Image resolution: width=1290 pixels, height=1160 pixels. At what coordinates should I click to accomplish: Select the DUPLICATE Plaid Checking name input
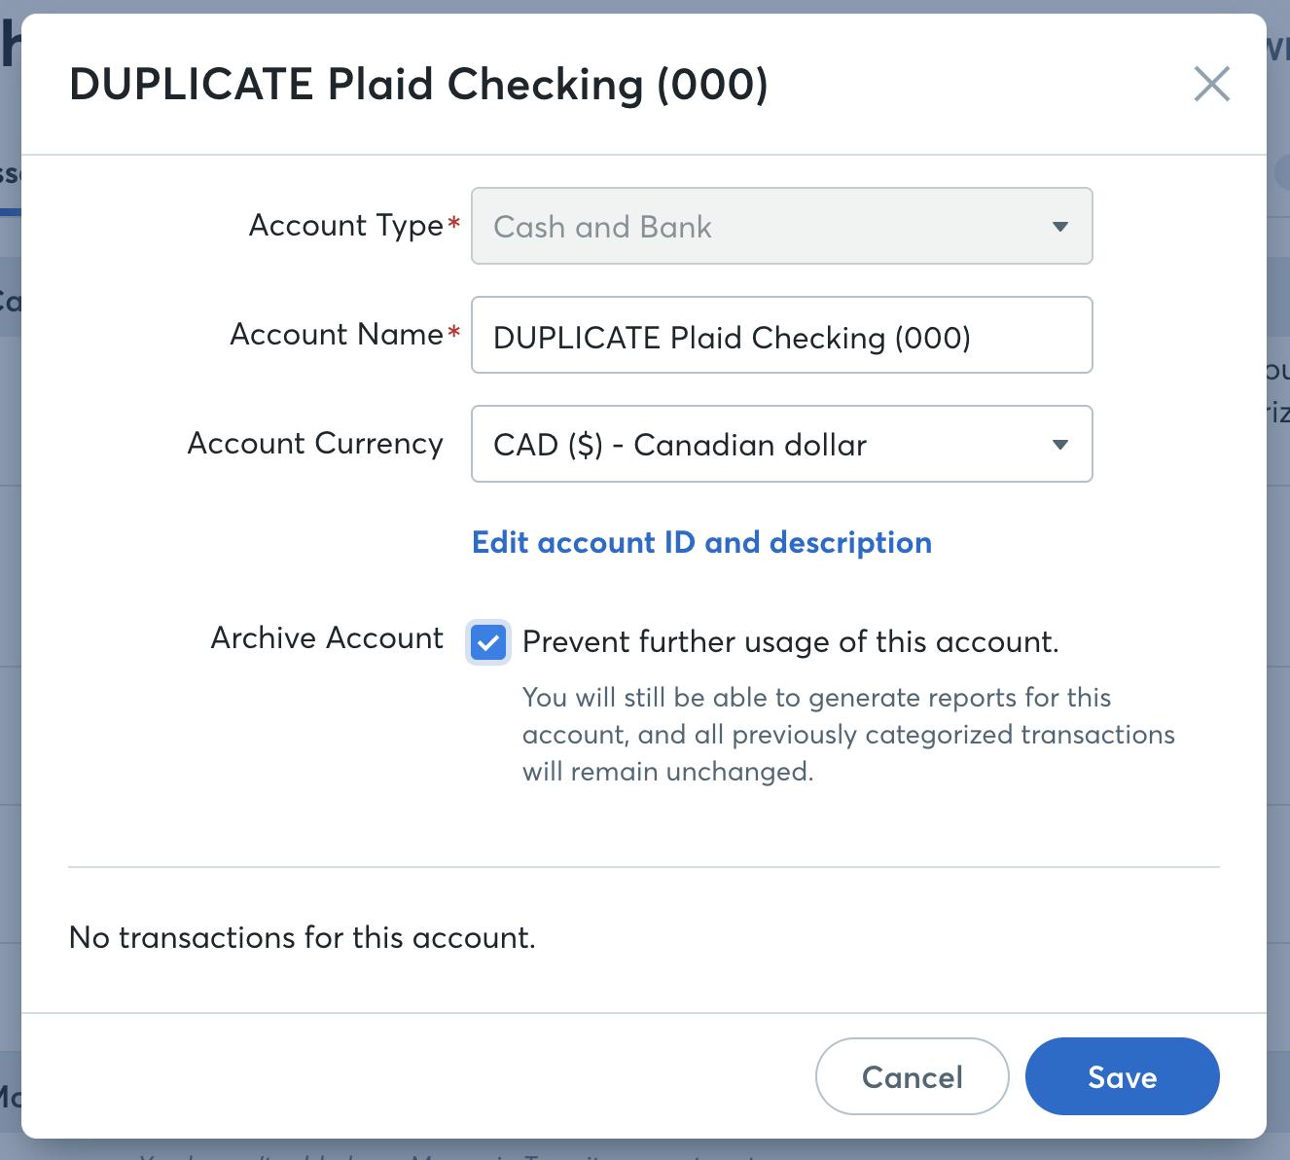(x=782, y=335)
